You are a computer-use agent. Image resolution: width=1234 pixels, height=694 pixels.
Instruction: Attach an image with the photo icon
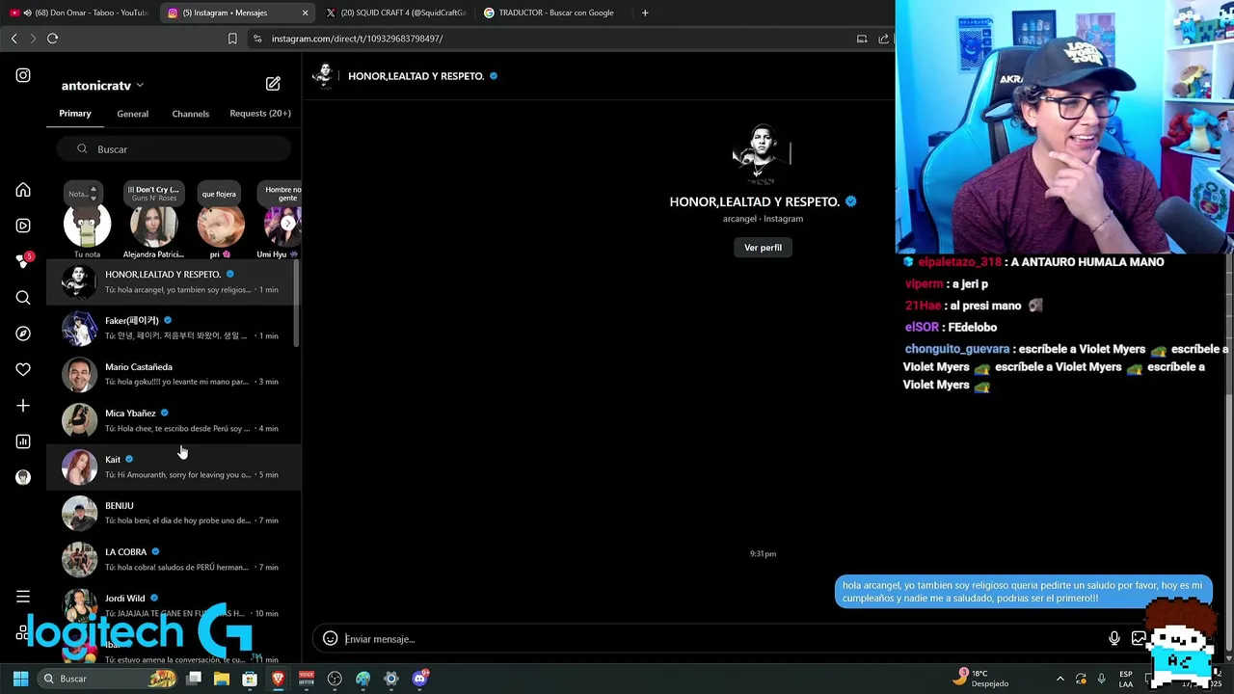pos(1139,638)
